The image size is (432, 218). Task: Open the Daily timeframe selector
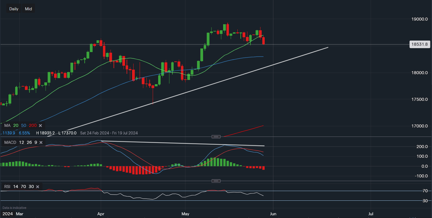pos(14,9)
